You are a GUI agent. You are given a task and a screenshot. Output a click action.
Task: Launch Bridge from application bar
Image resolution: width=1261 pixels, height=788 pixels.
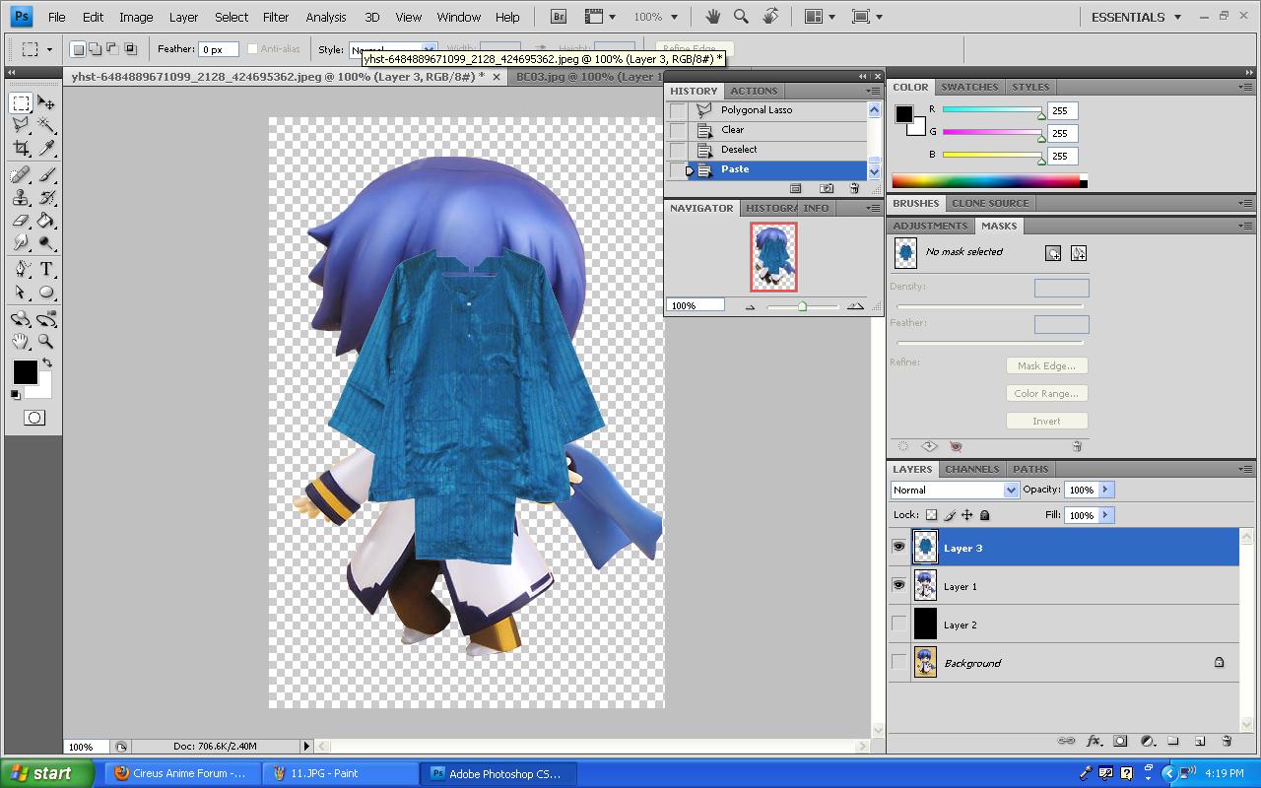pos(559,17)
